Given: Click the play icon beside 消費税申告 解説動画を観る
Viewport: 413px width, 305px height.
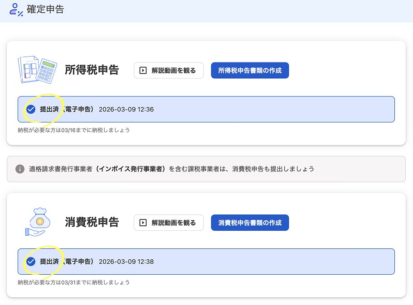Looking at the screenshot, I should click(143, 223).
